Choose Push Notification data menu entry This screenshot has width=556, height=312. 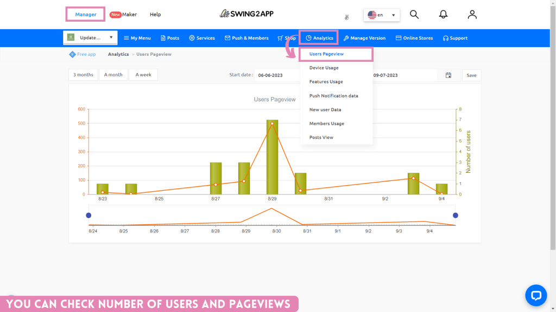(x=333, y=96)
